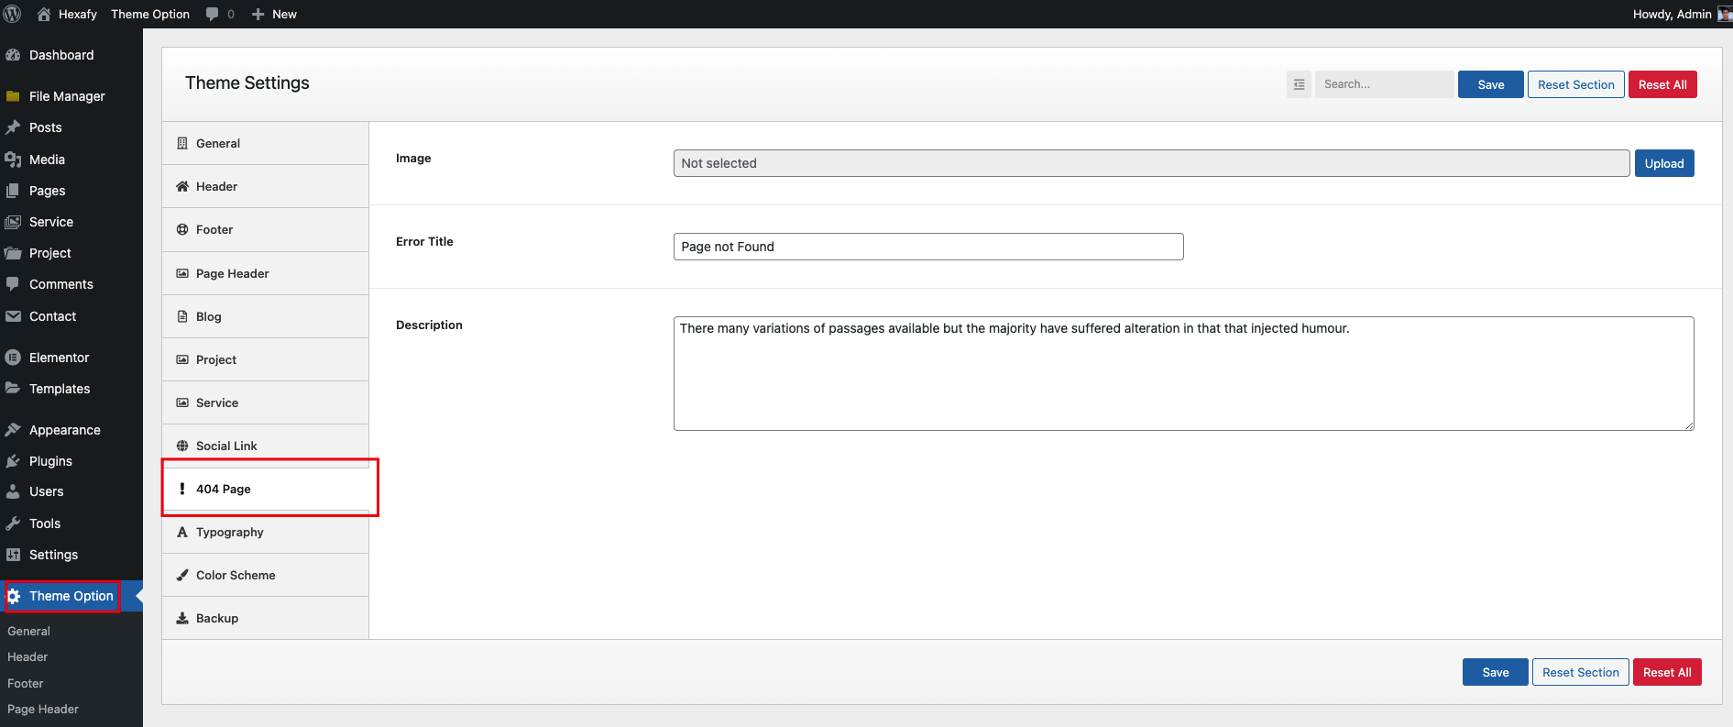Screen dimensions: 1733x727
Task: Open the Header submenu link
Action: click(x=27, y=656)
